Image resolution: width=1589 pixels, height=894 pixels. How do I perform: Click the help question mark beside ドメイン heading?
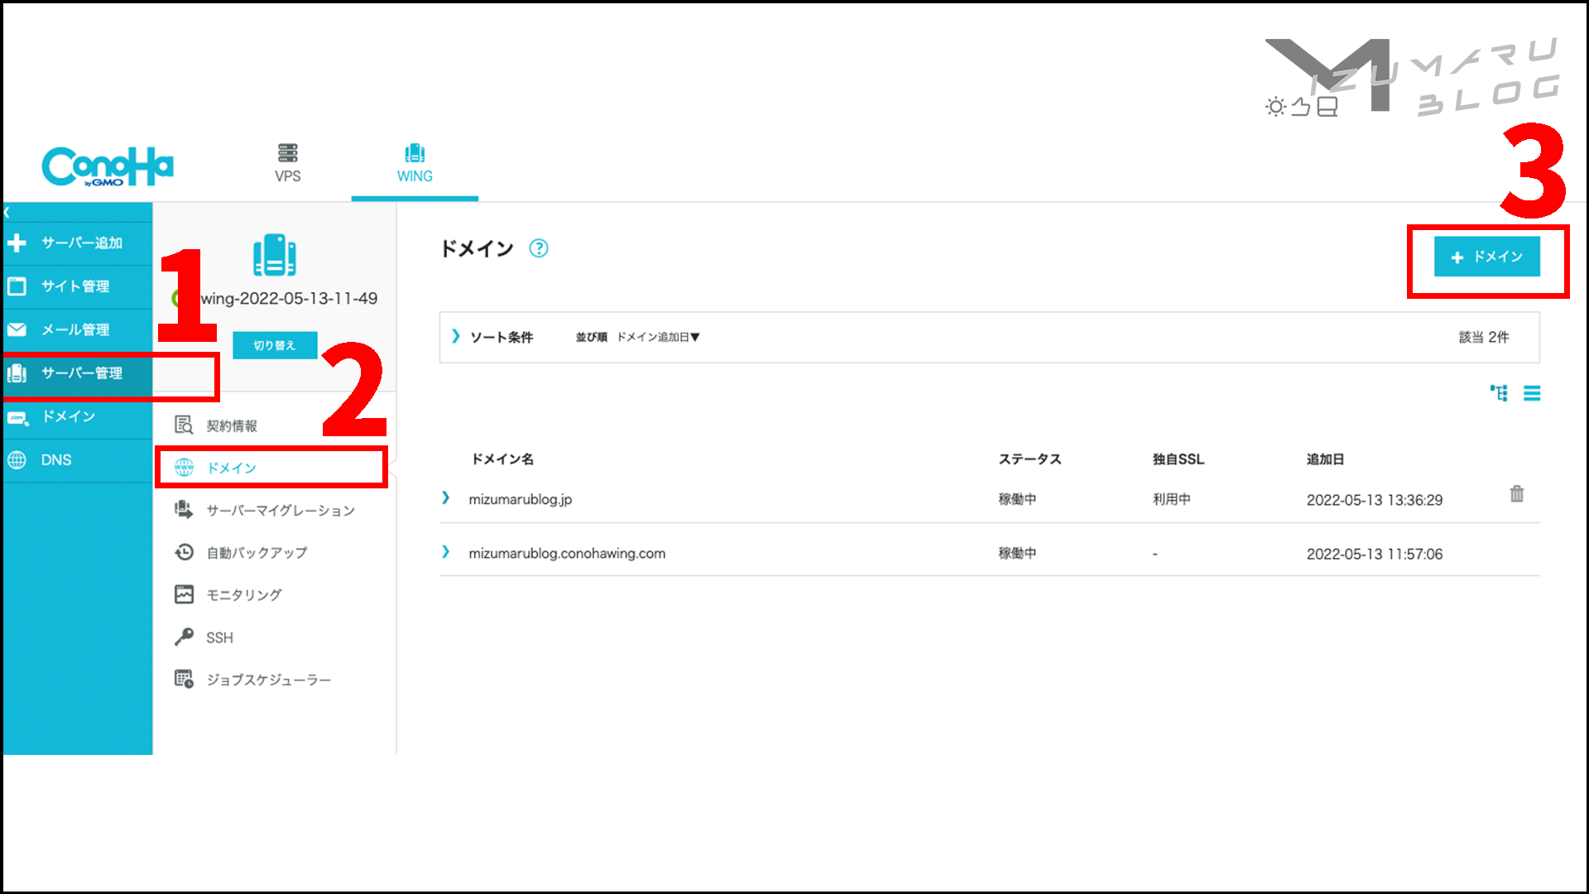click(539, 248)
